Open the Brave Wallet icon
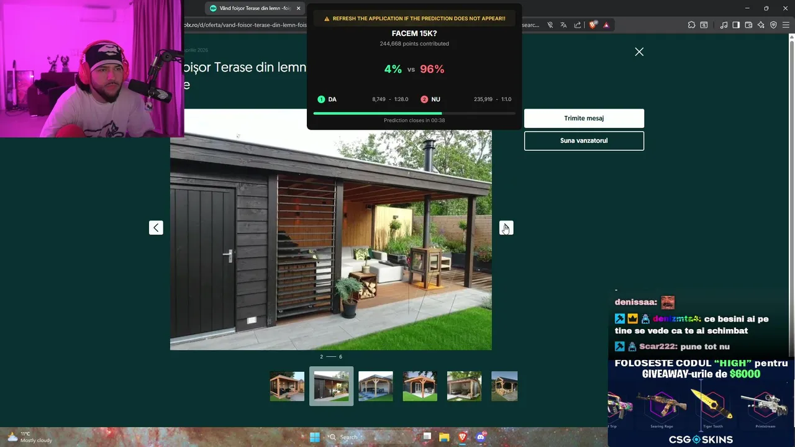The height and width of the screenshot is (447, 795). [748, 25]
